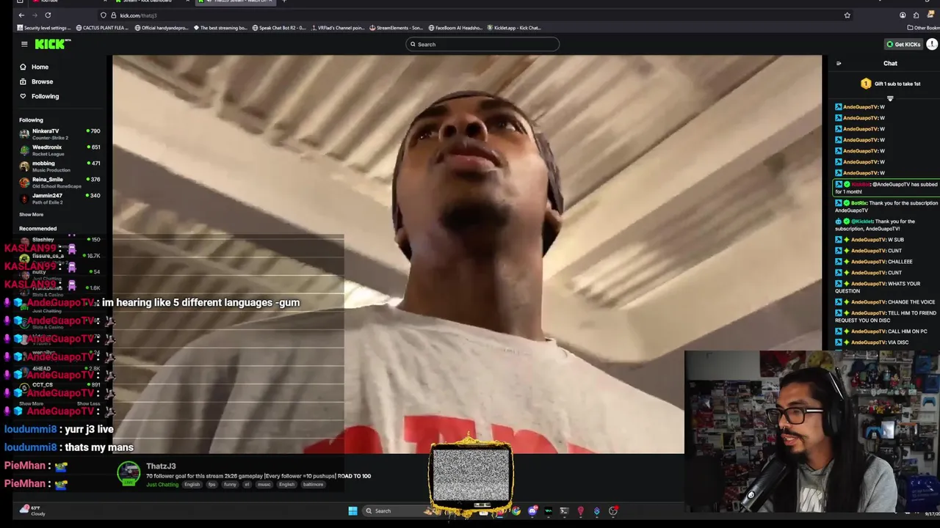Expand Show More under Following

click(31, 214)
